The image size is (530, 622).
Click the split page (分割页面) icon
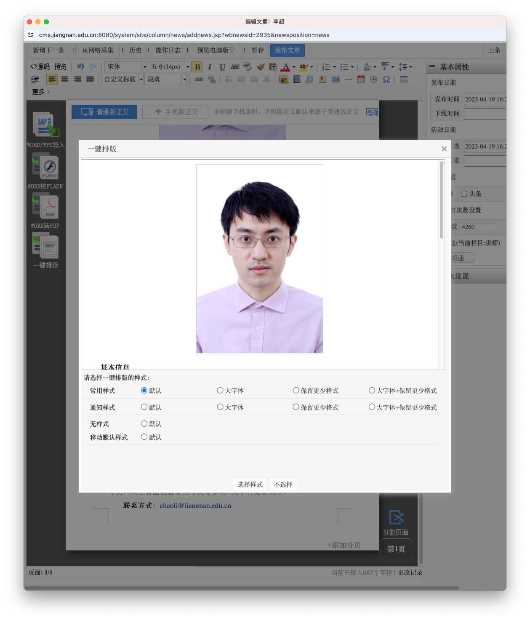pyautogui.click(x=396, y=518)
